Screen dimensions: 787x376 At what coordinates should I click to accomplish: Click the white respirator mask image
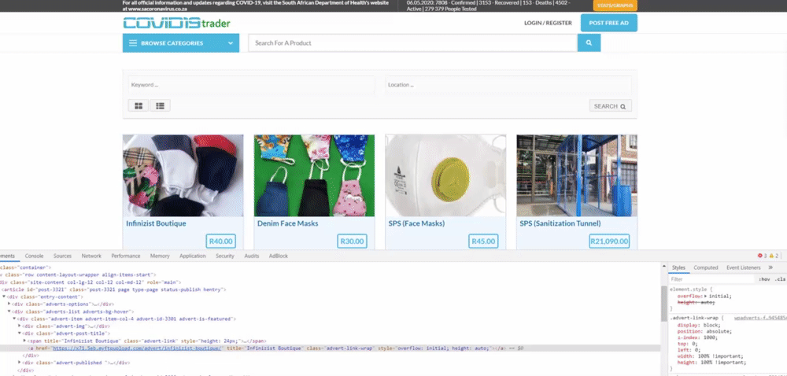coord(445,175)
